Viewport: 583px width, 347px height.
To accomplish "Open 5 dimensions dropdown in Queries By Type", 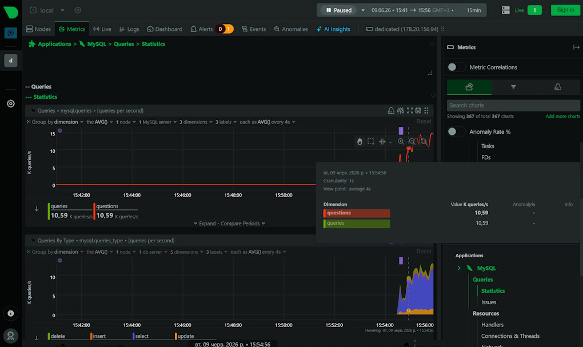I will tap(187, 252).
